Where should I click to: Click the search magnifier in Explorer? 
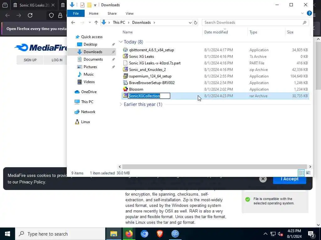click(304, 22)
